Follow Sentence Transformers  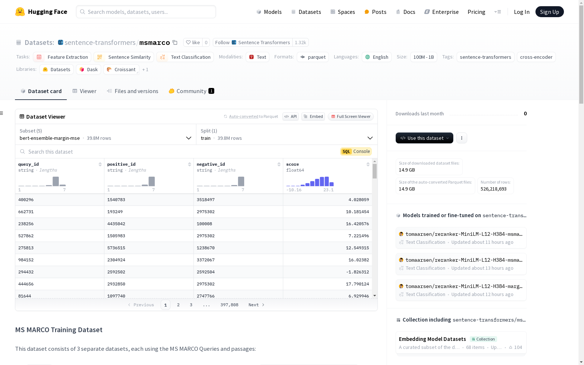[252, 42]
